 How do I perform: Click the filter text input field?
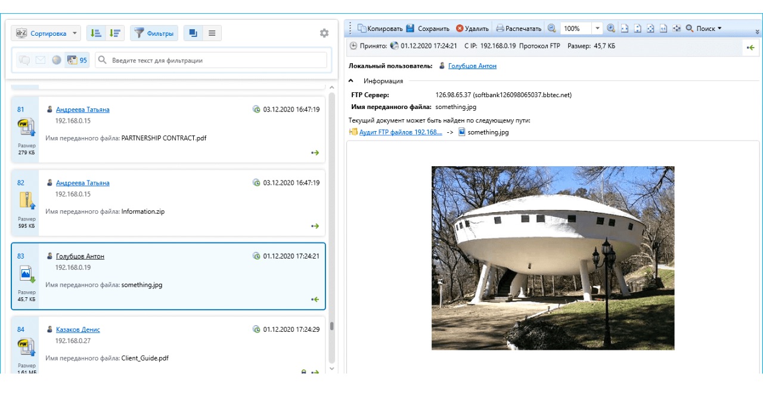[210, 60]
